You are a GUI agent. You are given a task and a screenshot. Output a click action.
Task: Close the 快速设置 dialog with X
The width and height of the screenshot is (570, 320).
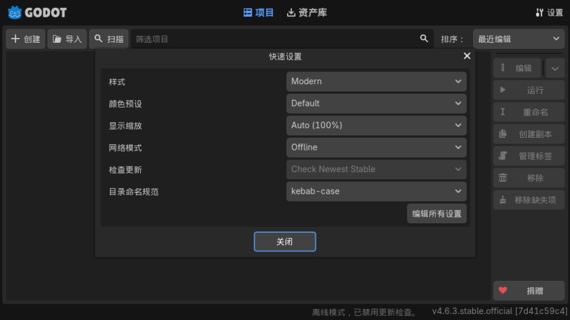(466, 56)
